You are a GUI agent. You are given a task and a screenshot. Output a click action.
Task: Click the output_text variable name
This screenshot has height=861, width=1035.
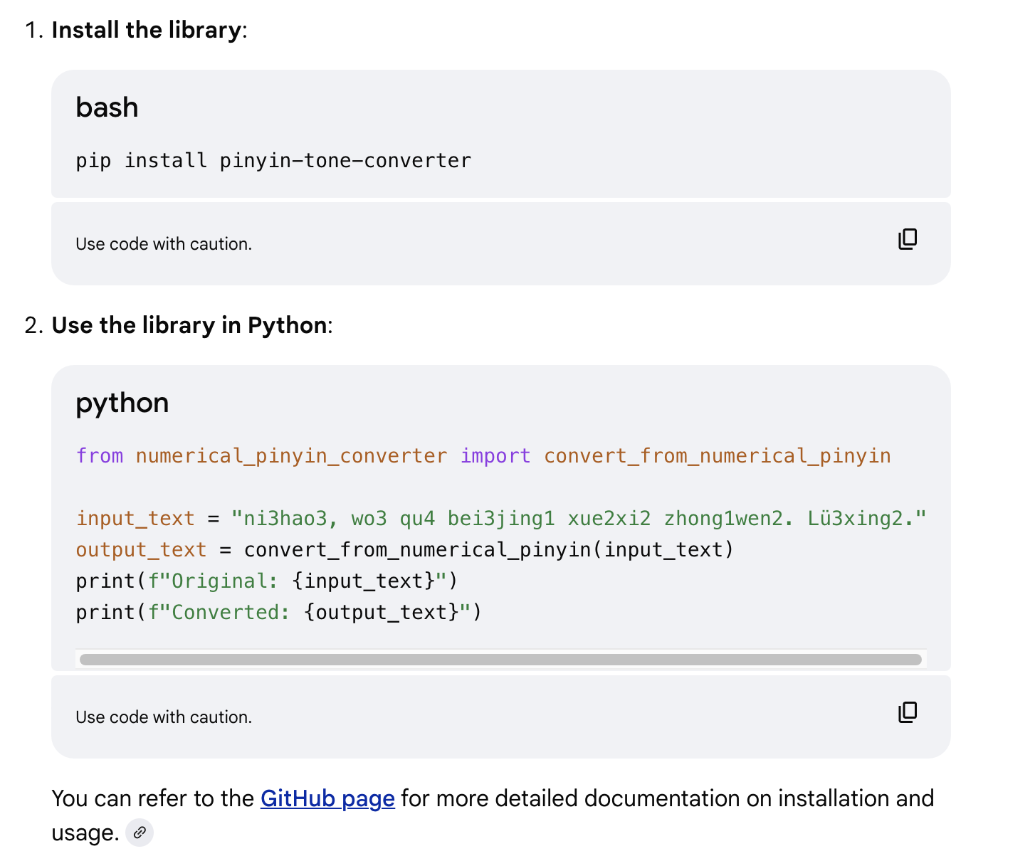141,550
